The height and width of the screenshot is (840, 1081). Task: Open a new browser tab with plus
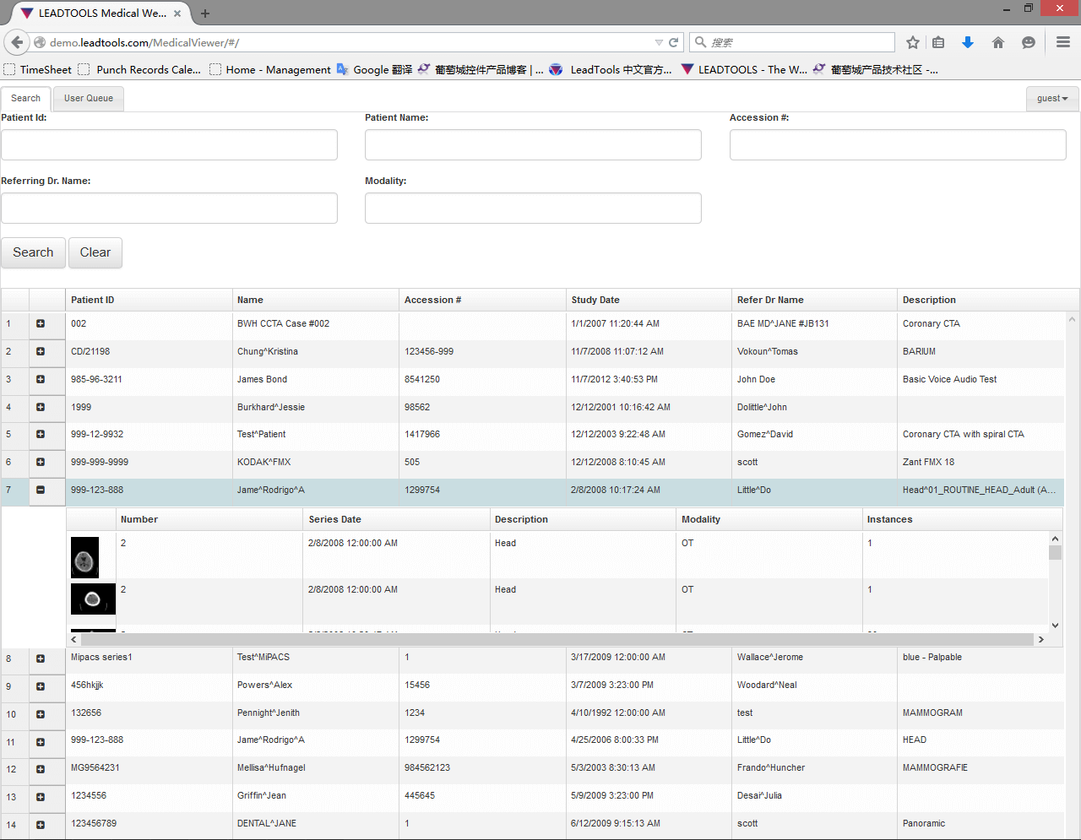pyautogui.click(x=205, y=14)
